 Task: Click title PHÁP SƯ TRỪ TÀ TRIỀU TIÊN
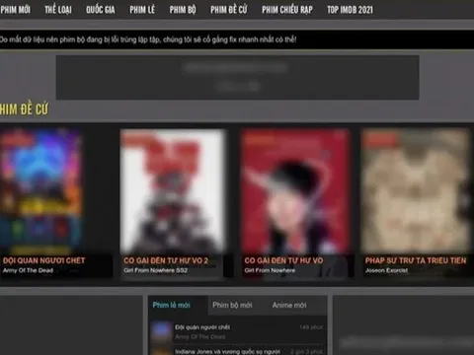point(416,260)
